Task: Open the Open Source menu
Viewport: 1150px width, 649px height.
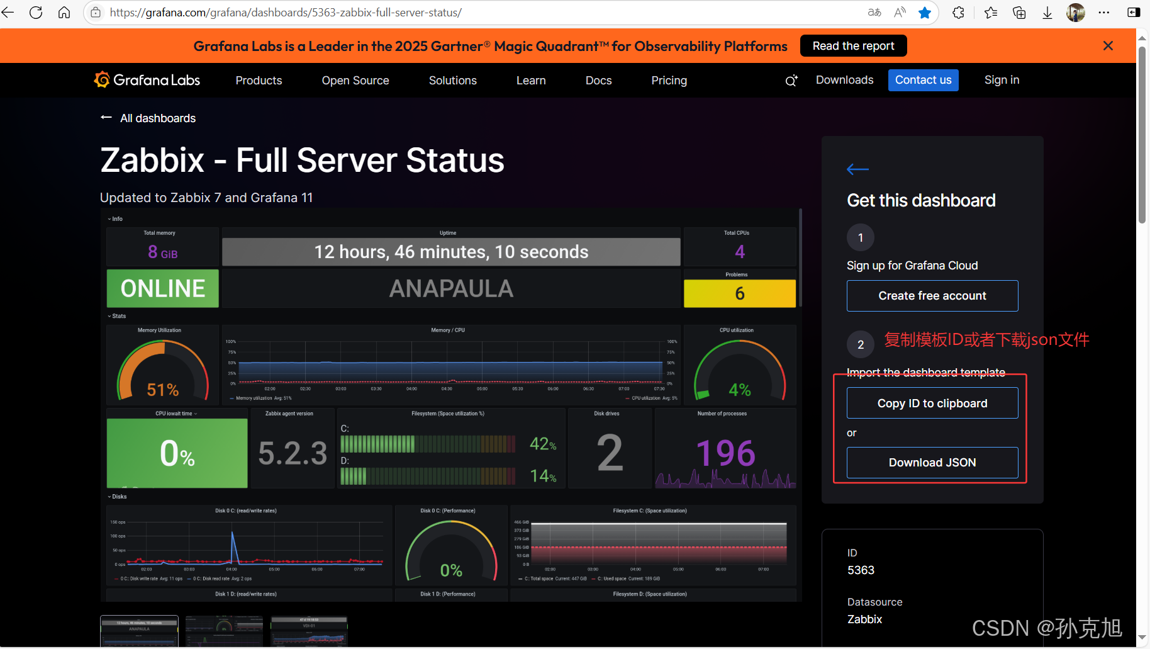Action: click(x=355, y=81)
